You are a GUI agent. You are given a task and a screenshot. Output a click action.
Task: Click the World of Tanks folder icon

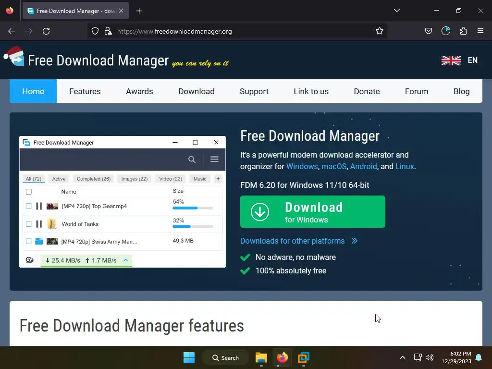[52, 224]
